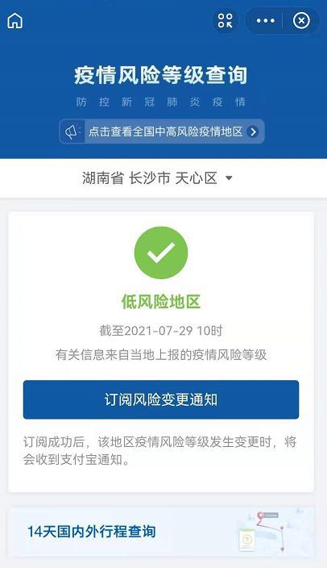Close the mini-program with the X icon
This screenshot has height=568, width=327.
click(301, 21)
